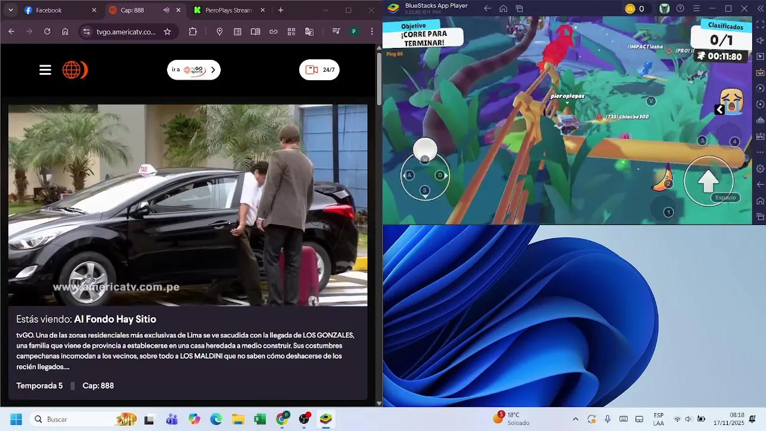This screenshot has height=431, width=766.
Task: Open the BlueStacks taskbar icon
Action: pyautogui.click(x=326, y=419)
